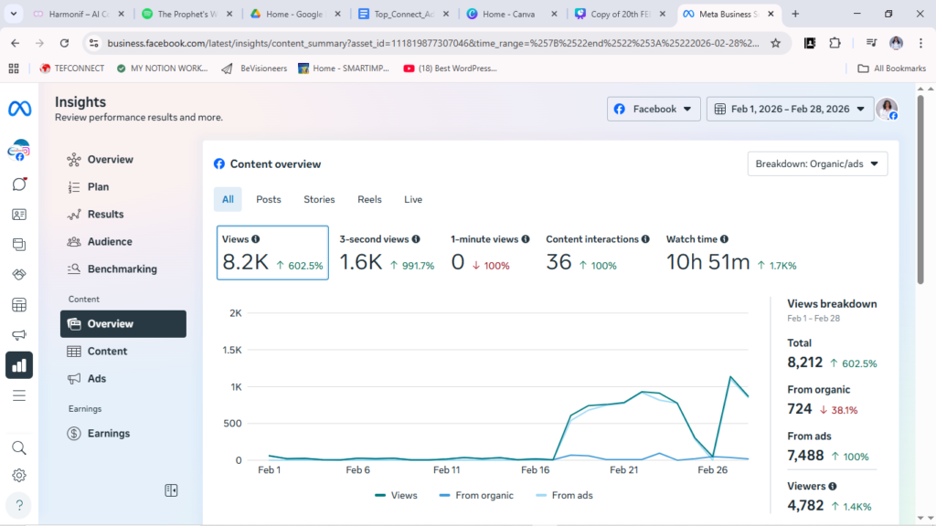The height and width of the screenshot is (526, 936).
Task: Select the Content interactions metric
Action: point(597,252)
